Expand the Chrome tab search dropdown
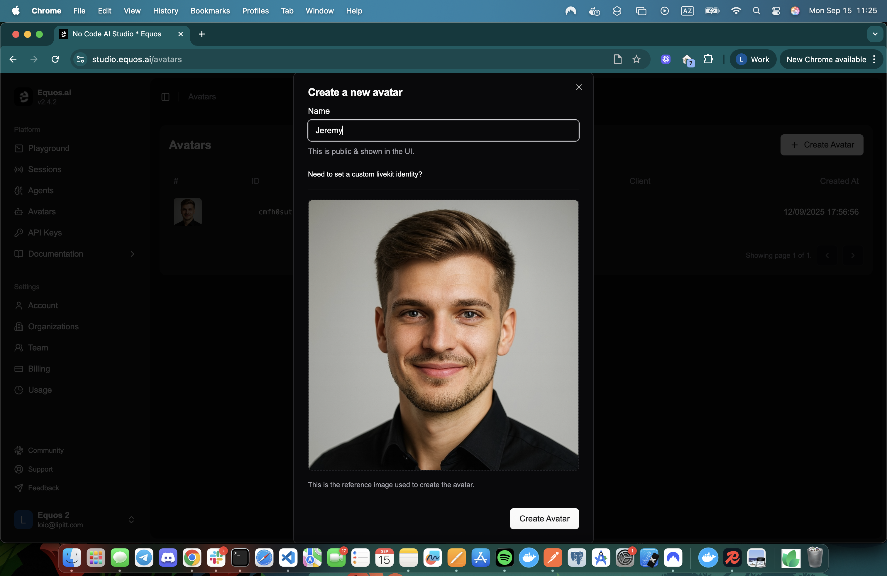887x576 pixels. (x=875, y=34)
